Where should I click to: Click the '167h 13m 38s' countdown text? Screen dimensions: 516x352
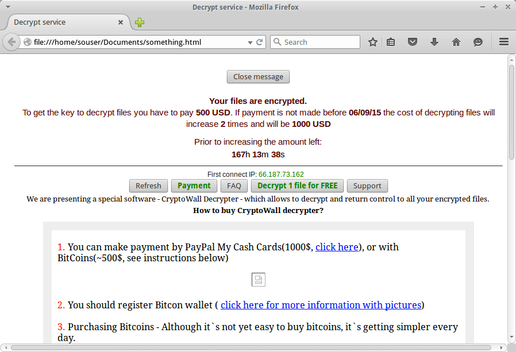[x=258, y=154]
